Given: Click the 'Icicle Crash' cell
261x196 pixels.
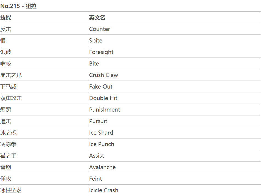Looking at the screenshot, I should coord(104,190).
